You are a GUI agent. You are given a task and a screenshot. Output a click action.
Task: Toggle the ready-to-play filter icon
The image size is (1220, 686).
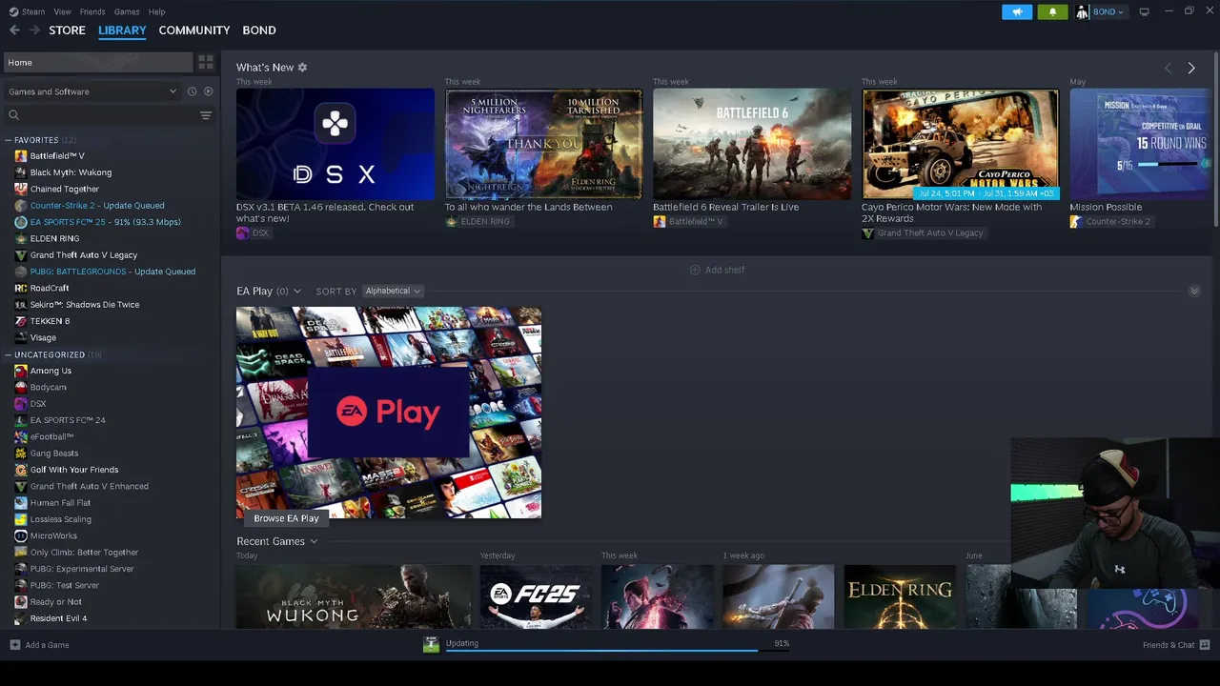pos(208,91)
